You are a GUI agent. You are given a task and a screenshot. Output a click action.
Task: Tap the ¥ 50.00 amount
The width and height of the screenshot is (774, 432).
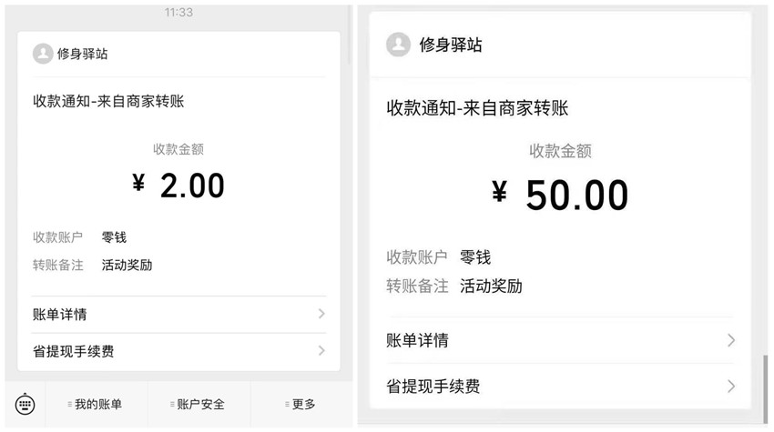pos(560,196)
